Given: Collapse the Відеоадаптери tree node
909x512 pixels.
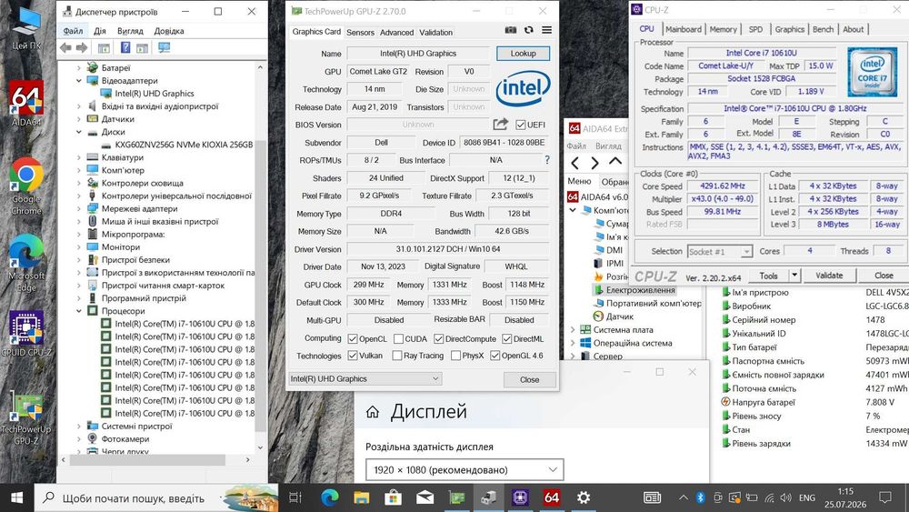Looking at the screenshot, I should pyautogui.click(x=79, y=81).
